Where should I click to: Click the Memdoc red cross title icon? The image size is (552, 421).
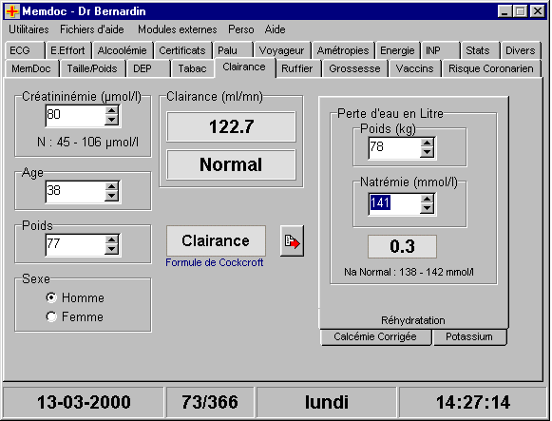tap(12, 11)
